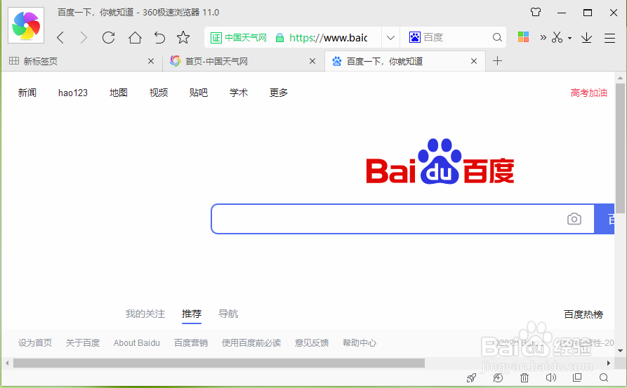Click the horizontal scrollbar right arrow
627x388 pixels.
(609, 363)
